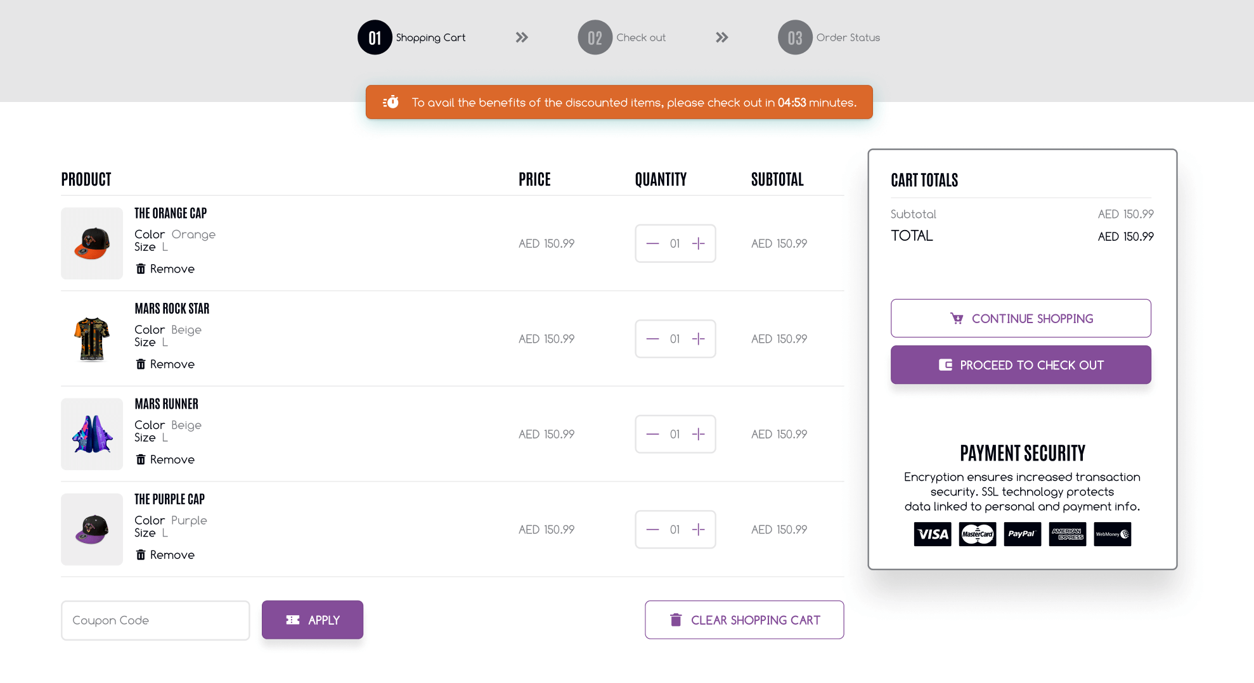Remove The Purple Cap from cart
Image resolution: width=1254 pixels, height=683 pixels.
tap(165, 555)
